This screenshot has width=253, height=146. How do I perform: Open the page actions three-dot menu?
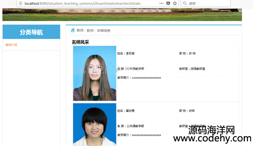(162, 3)
